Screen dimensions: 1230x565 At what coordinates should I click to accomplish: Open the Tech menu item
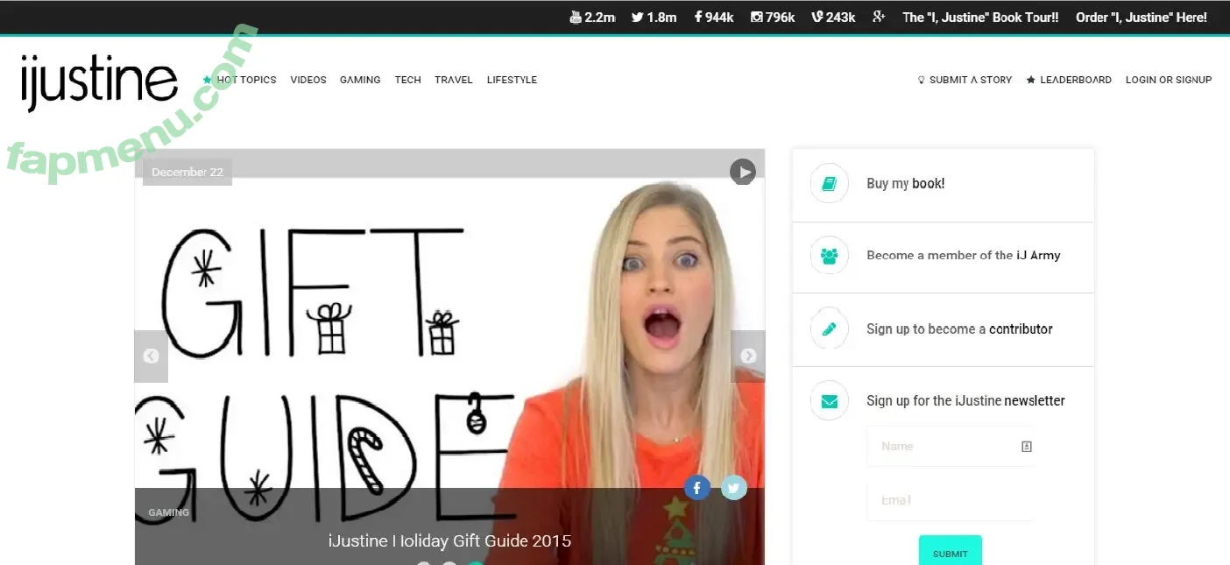[x=407, y=80]
